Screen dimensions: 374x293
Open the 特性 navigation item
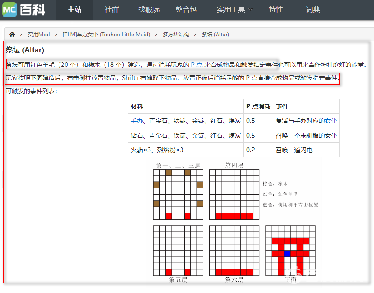point(276,10)
